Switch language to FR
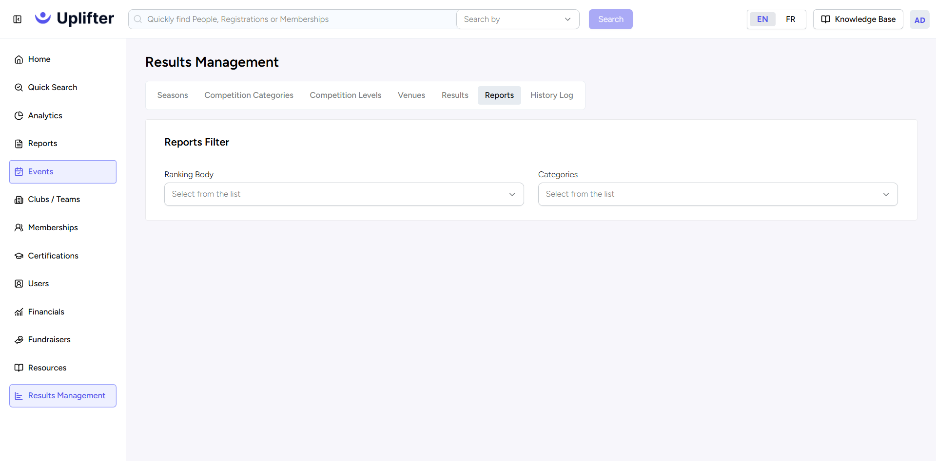The height and width of the screenshot is (461, 936). tap(790, 19)
